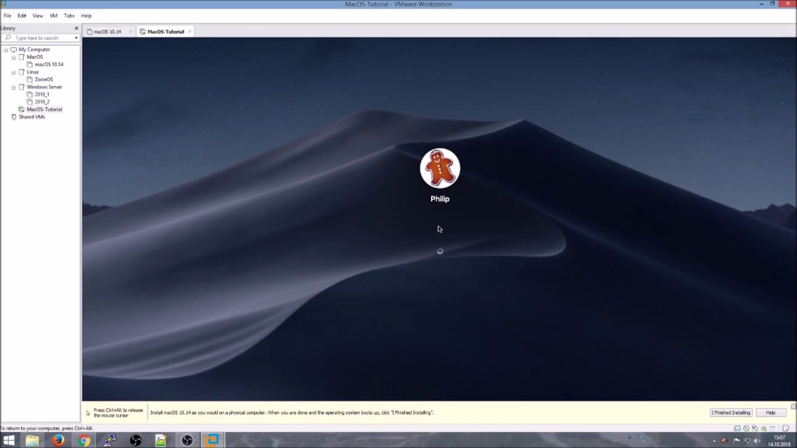This screenshot has height=448, width=797.
Task: Click the message log note icon
Action: pyautogui.click(x=786, y=429)
